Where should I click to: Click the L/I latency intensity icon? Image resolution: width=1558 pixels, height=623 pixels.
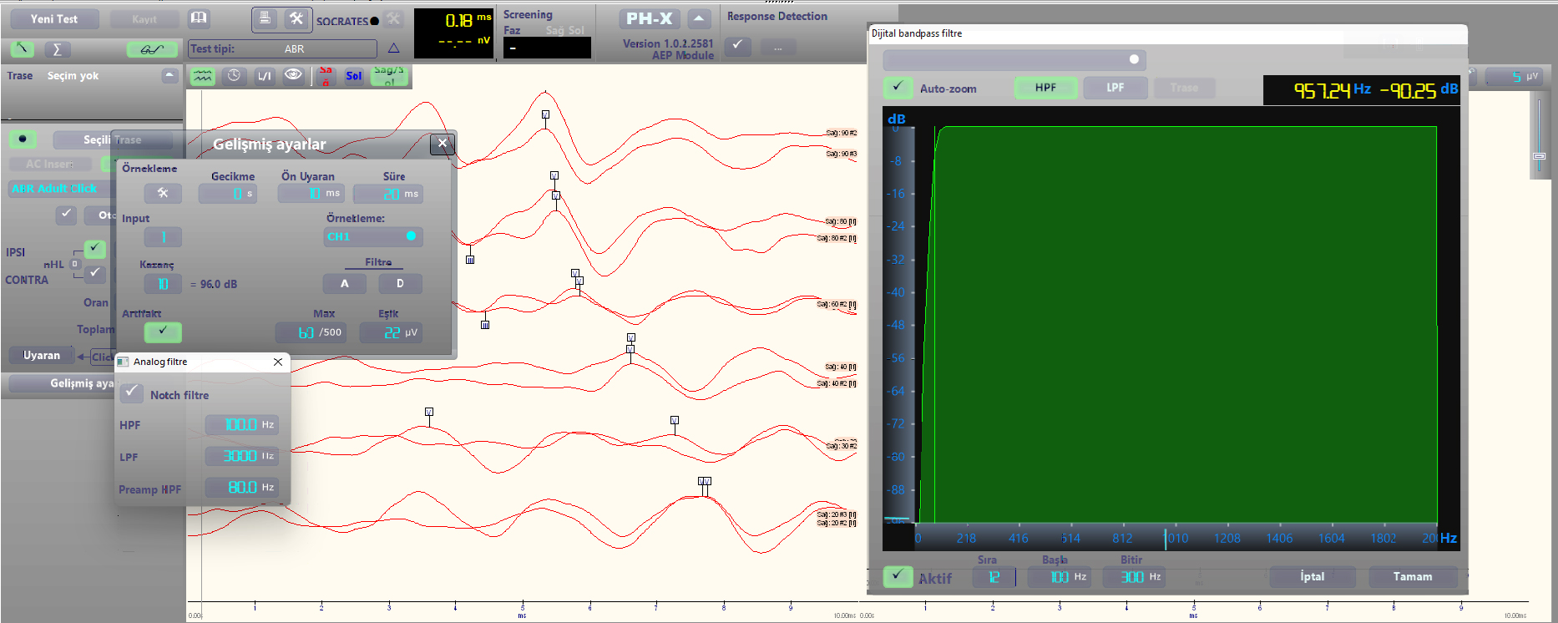pyautogui.click(x=264, y=76)
